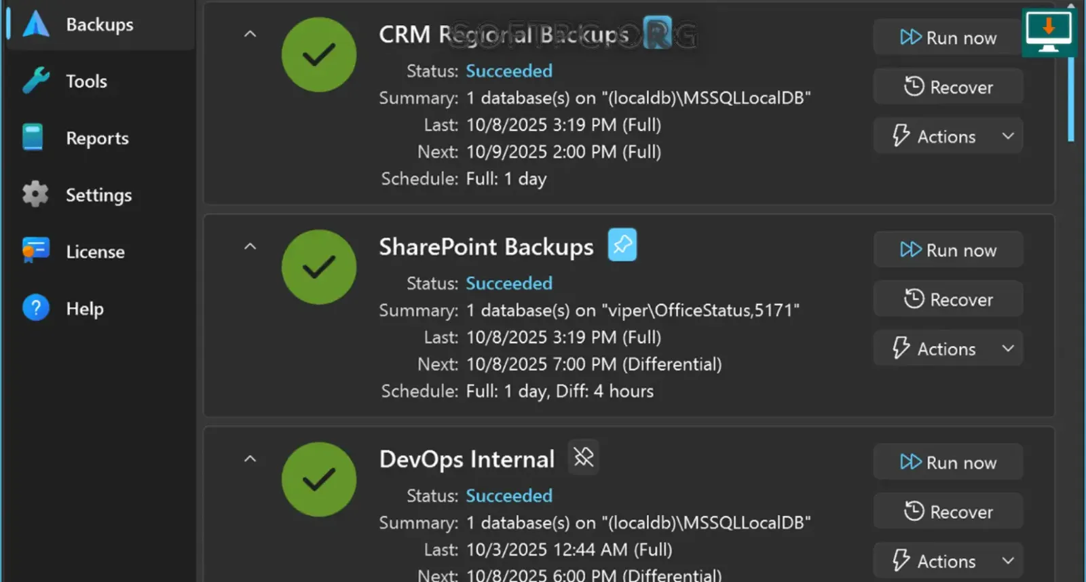Click green checkmark of DevOps Internal
This screenshot has width=1086, height=582.
[x=319, y=479]
